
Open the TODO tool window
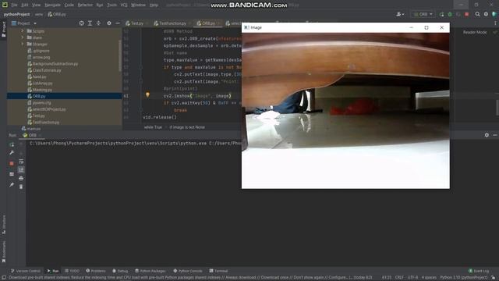pos(72,271)
